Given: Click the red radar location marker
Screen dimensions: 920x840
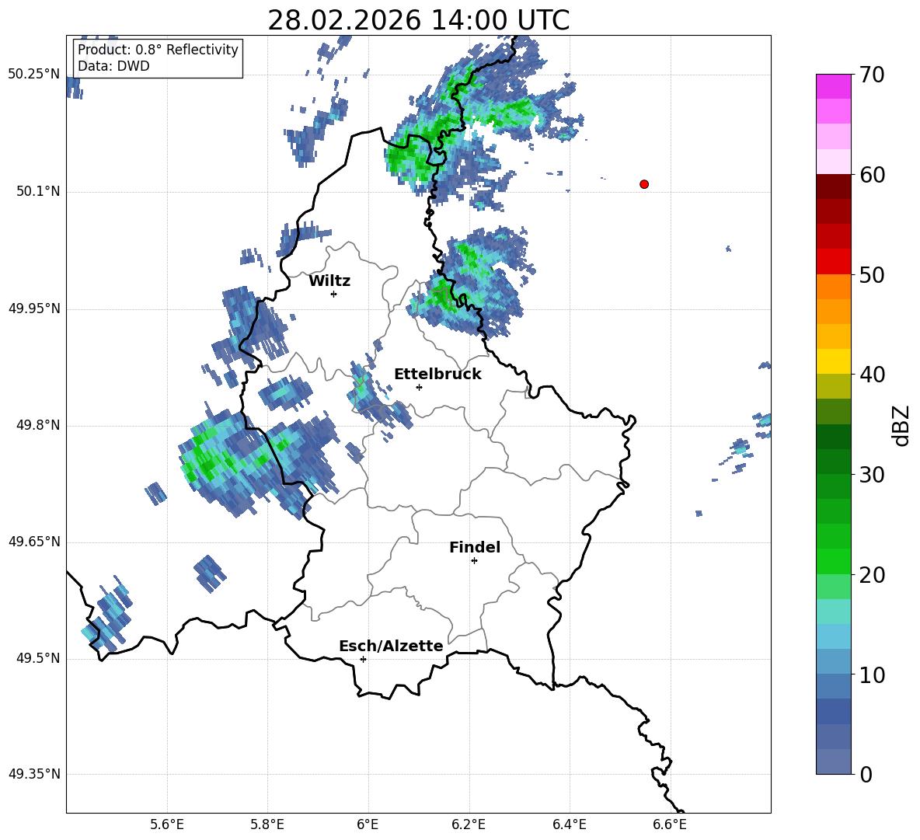Looking at the screenshot, I should click(x=644, y=184).
